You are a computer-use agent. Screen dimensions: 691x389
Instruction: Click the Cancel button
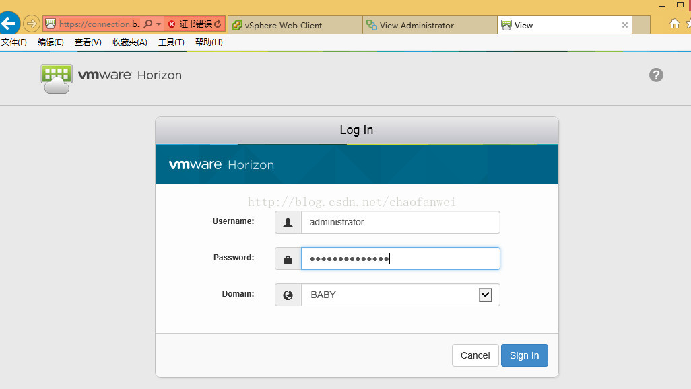coord(475,355)
